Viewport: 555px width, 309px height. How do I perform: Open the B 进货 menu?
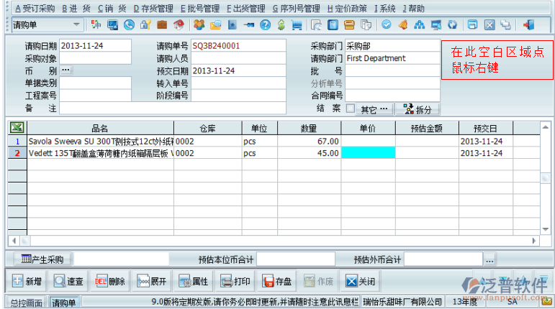76,9
